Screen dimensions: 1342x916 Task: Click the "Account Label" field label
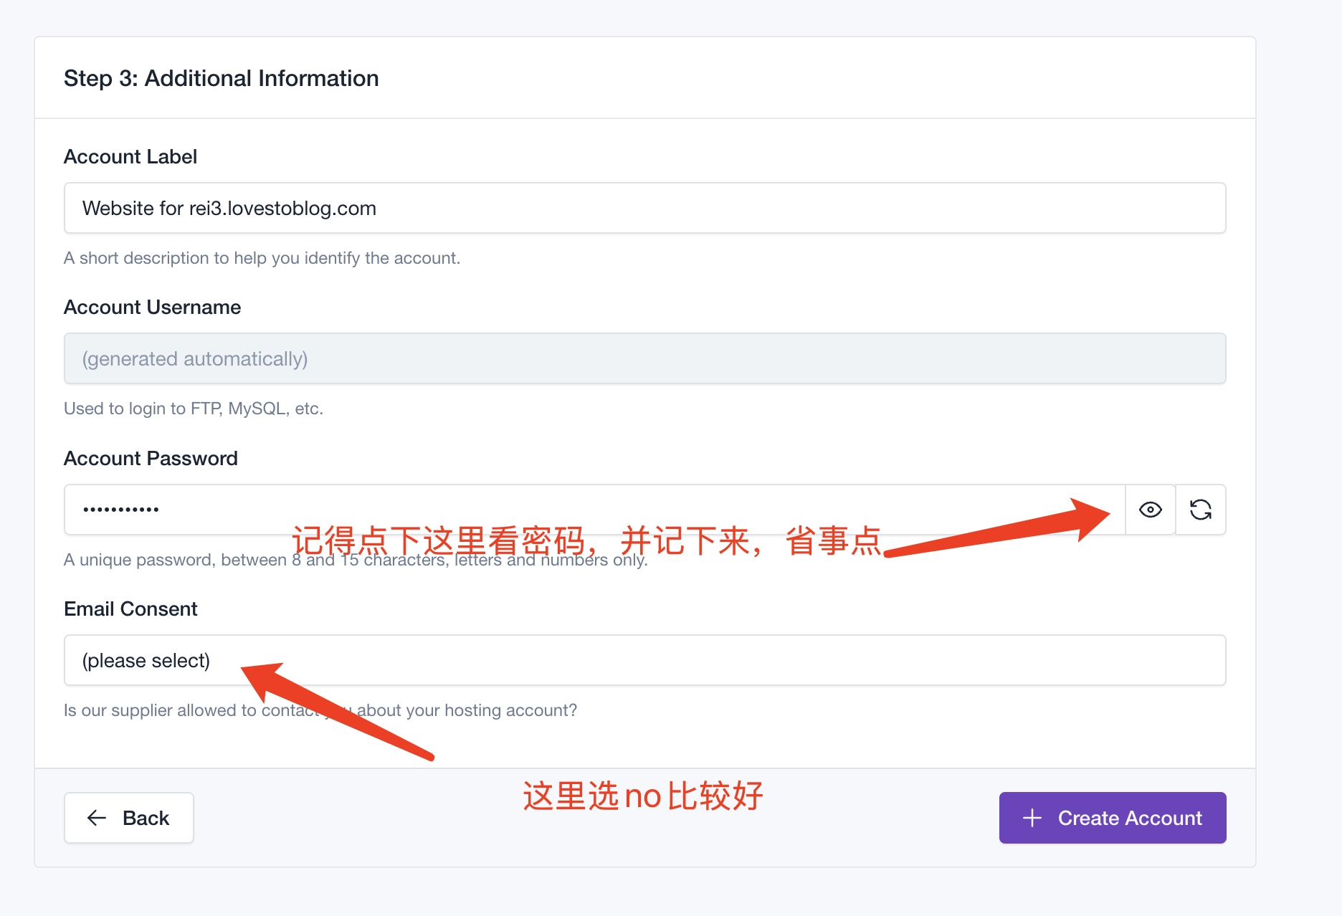point(130,157)
